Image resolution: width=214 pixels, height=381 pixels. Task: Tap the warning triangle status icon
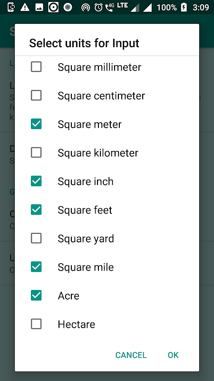pos(25,7)
